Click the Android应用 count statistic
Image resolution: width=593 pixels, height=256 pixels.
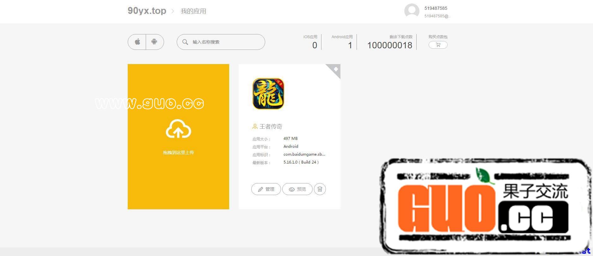click(x=350, y=45)
